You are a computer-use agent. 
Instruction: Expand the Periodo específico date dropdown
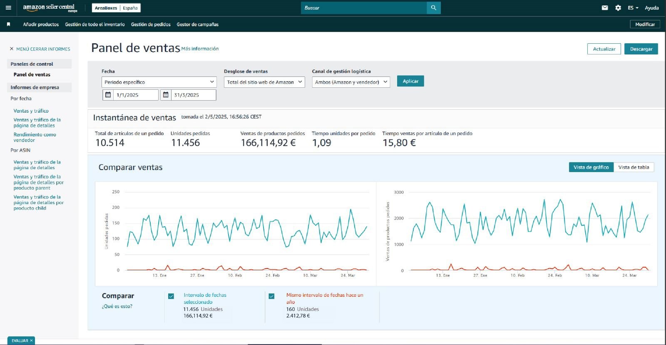(159, 82)
